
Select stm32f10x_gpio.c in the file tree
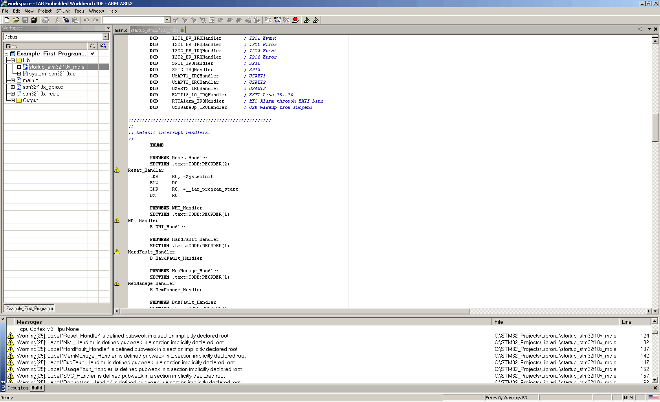[x=42, y=87]
